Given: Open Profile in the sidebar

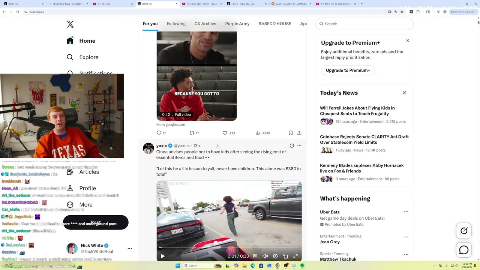Looking at the screenshot, I should click(x=81, y=188).
